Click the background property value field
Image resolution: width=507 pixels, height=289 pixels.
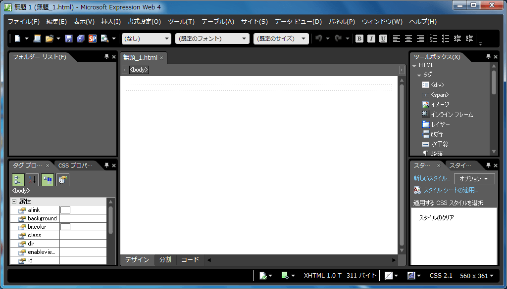(83, 218)
